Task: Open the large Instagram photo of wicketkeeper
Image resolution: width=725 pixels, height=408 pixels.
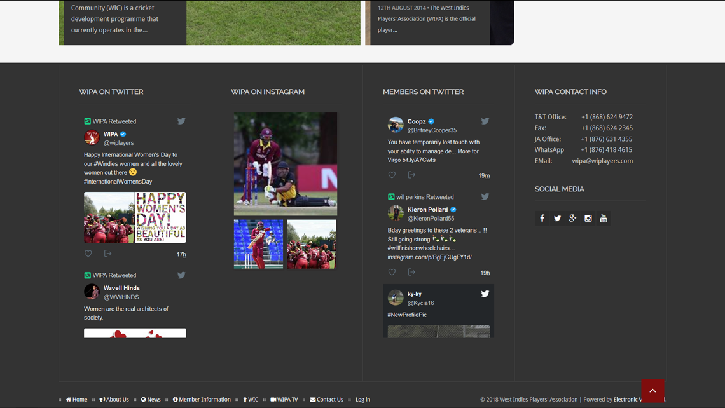Action: (286, 164)
